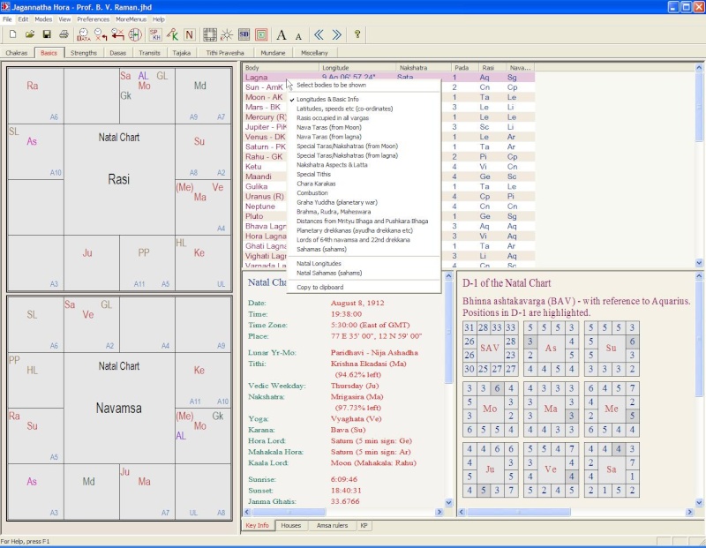The height and width of the screenshot is (548, 706).
Task: Open the File menu
Action: [x=7, y=19]
